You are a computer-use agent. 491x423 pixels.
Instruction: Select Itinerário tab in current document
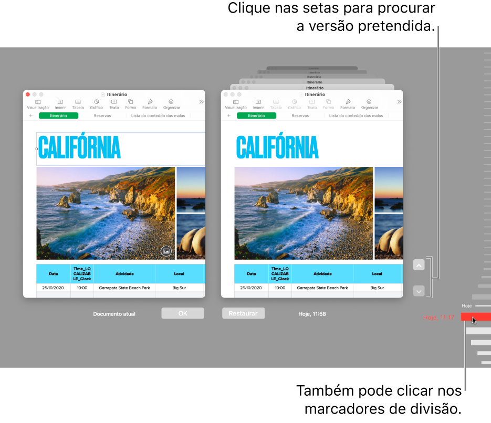[59, 116]
